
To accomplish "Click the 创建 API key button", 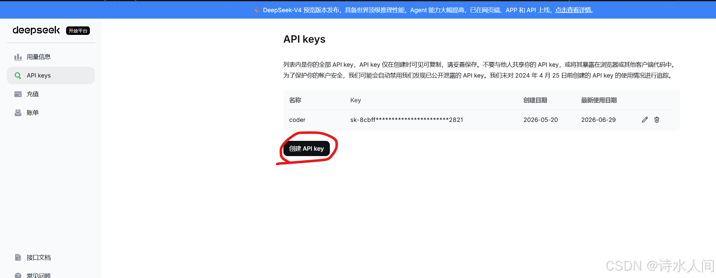I will click(306, 149).
